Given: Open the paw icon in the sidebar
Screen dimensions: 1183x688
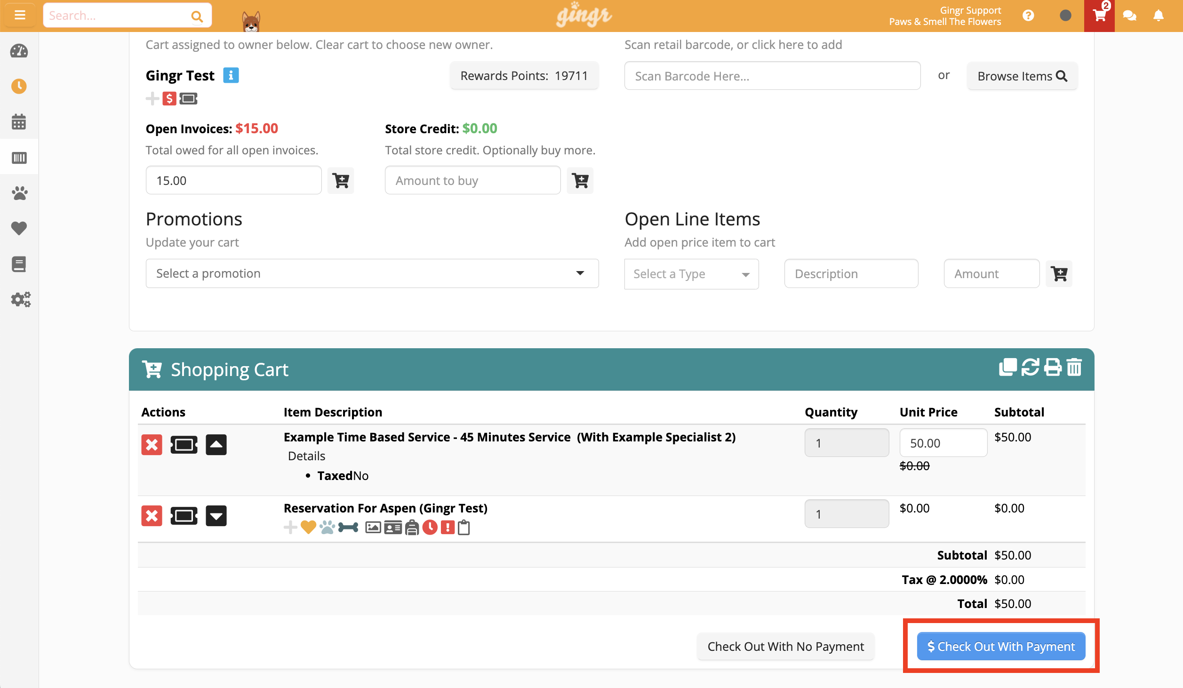Looking at the screenshot, I should click(19, 193).
